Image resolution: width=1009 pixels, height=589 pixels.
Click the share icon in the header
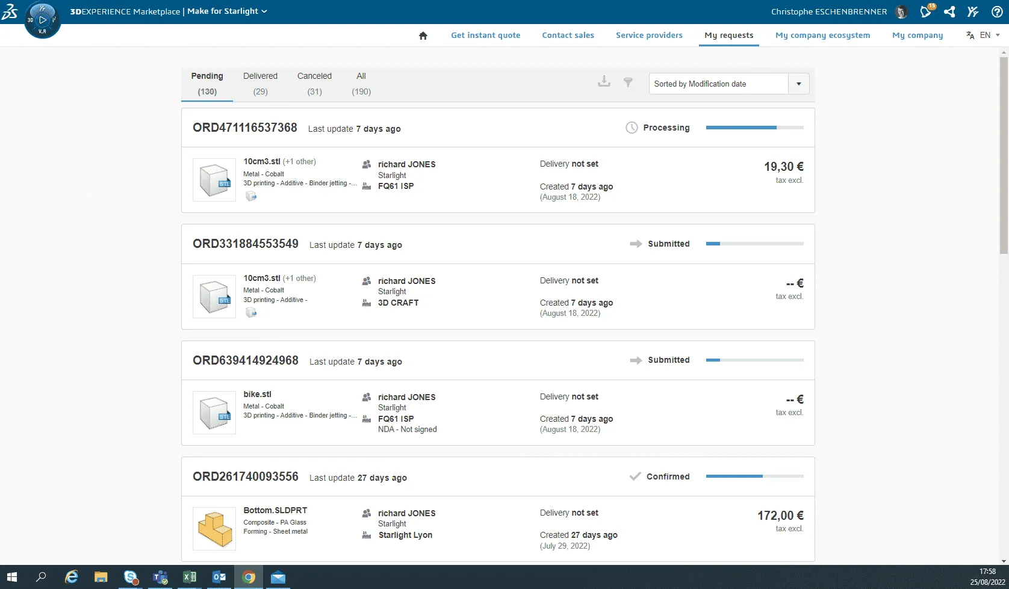coord(949,12)
